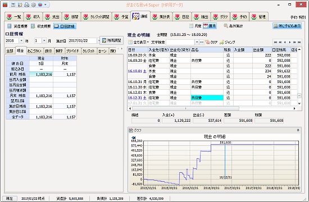This screenshot has width=309, height=202.
Task: Expand the 文字検索 search history dropdown
Action: pyautogui.click(x=197, y=42)
